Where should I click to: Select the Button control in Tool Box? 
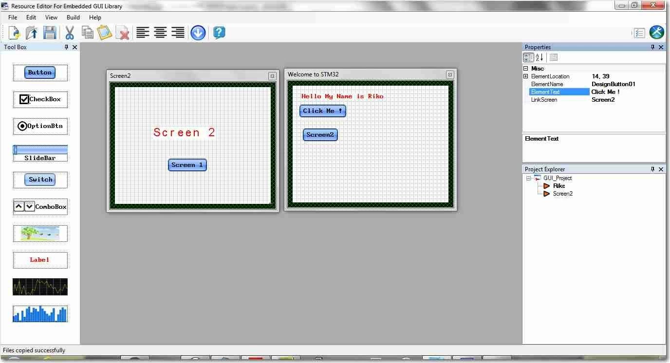(40, 73)
